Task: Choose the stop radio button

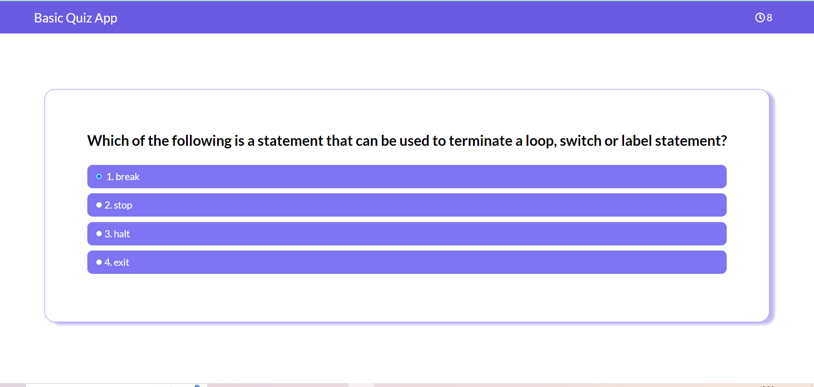Action: [99, 205]
